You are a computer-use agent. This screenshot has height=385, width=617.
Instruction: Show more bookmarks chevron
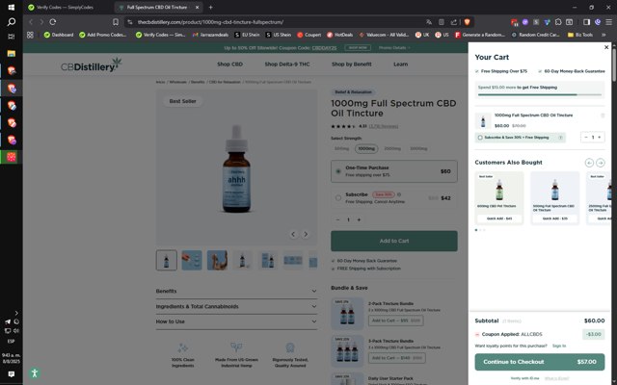tap(604, 35)
